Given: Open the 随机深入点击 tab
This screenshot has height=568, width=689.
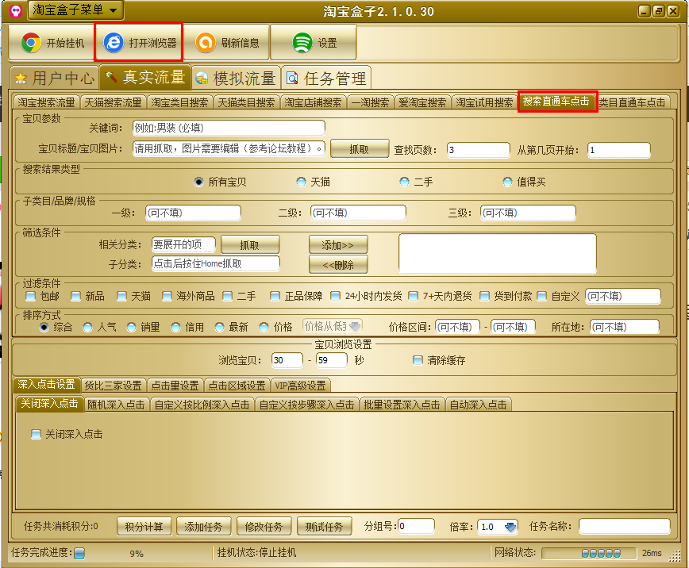Looking at the screenshot, I should coord(116,404).
